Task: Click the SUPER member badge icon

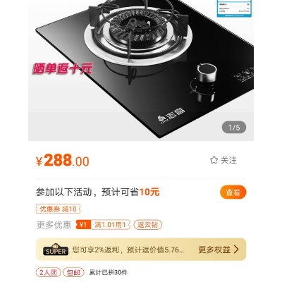Action: [56, 250]
